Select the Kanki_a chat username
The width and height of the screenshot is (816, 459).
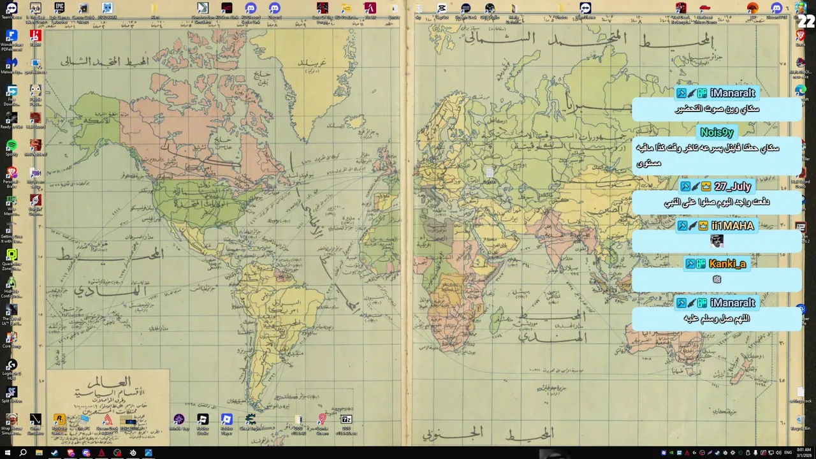[x=727, y=264]
